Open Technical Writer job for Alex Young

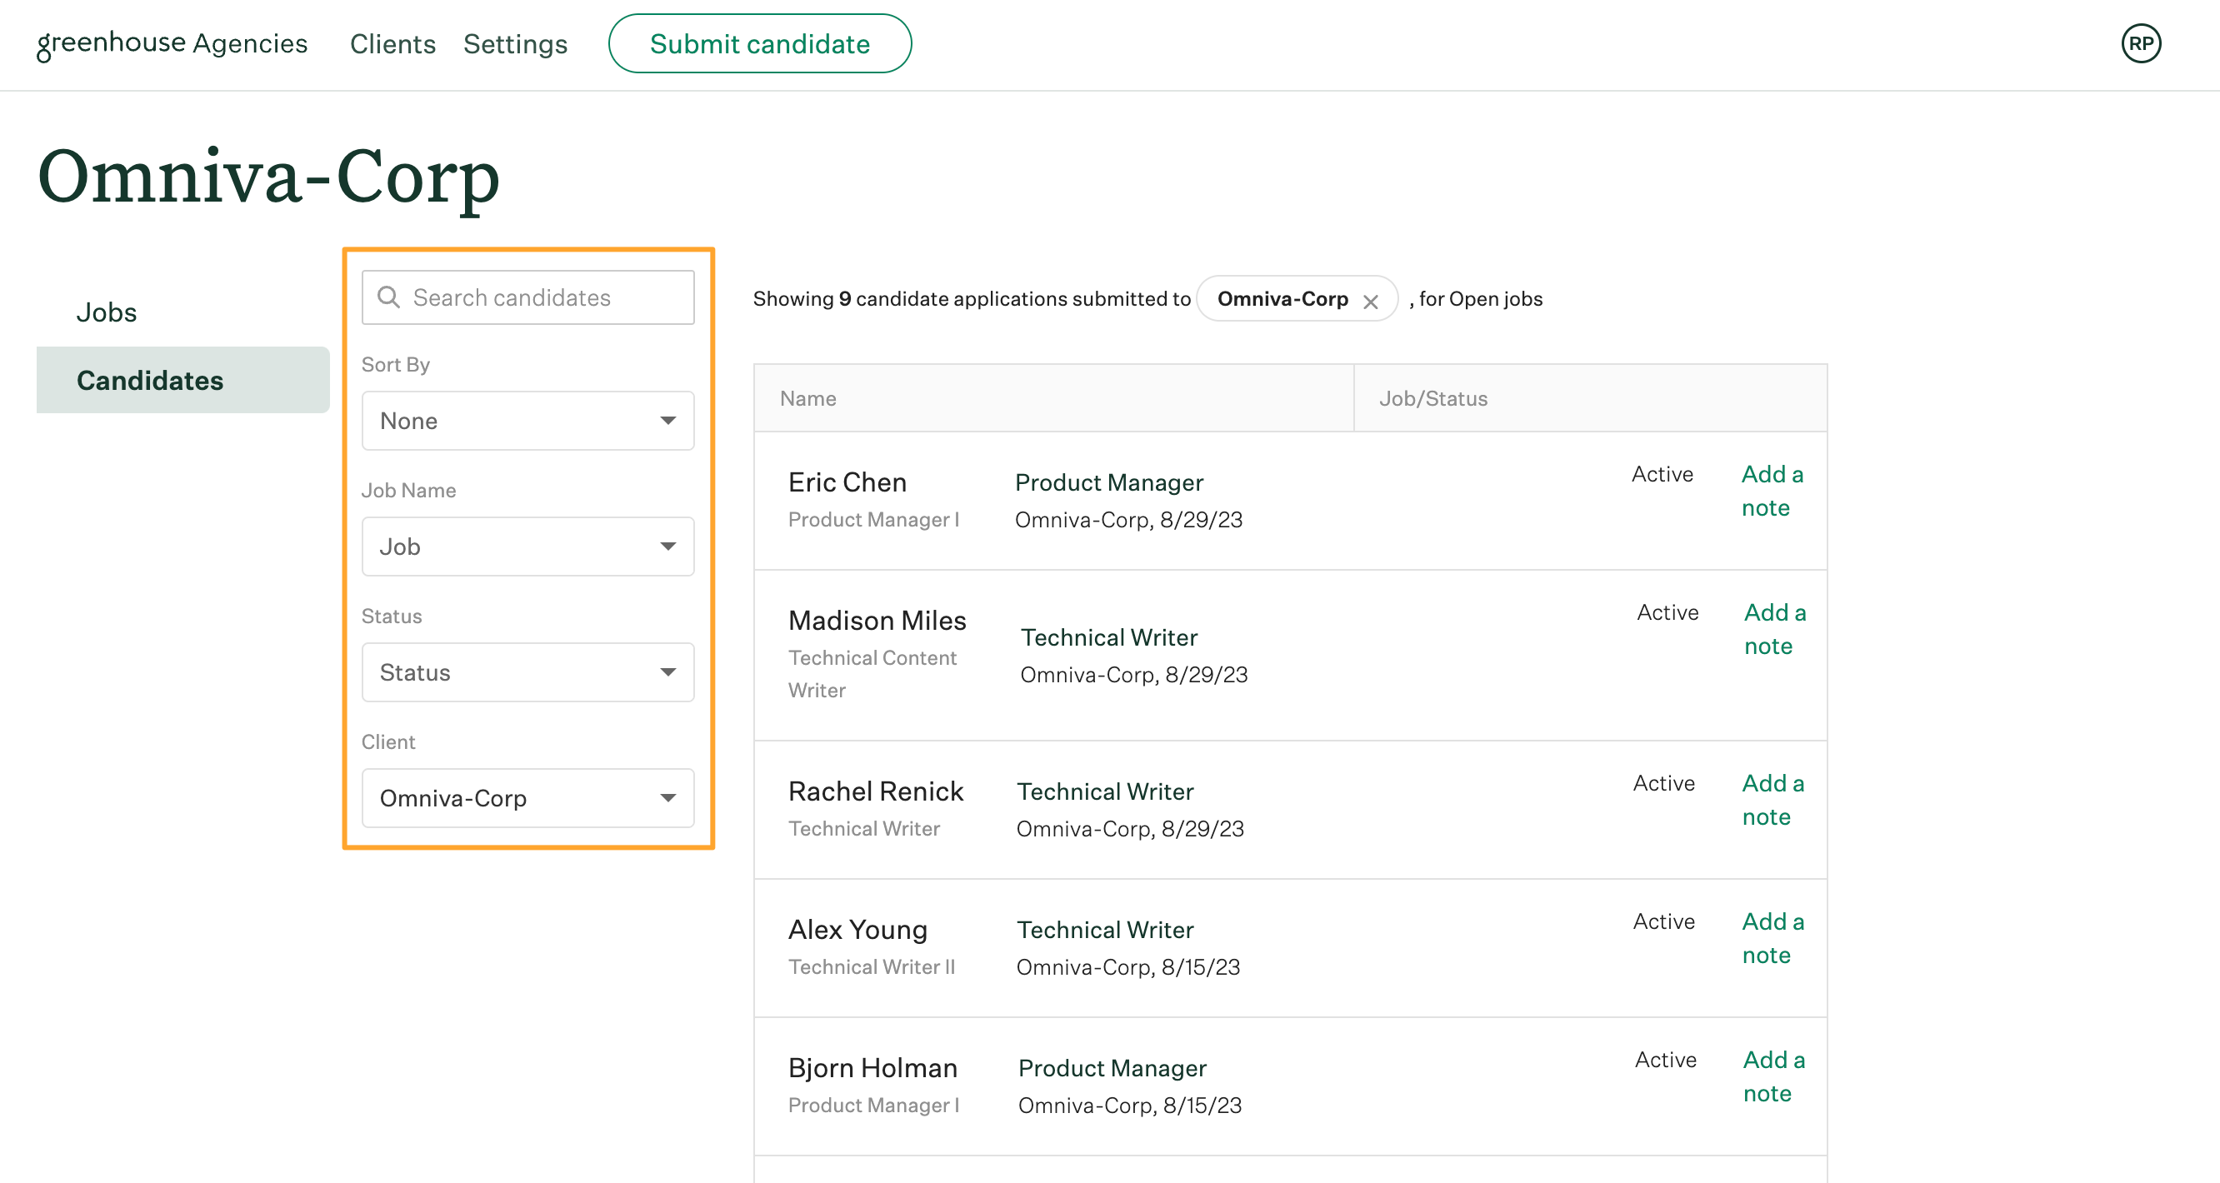coord(1105,930)
